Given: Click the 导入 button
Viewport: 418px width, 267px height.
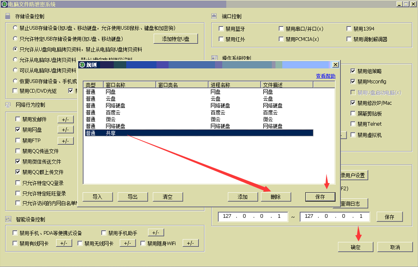Looking at the screenshot, I should pyautogui.click(x=97, y=197).
